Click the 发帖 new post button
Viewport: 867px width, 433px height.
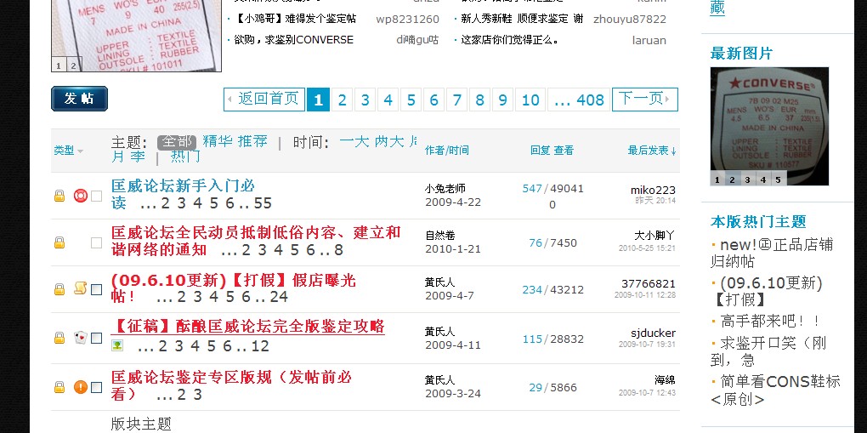(x=79, y=99)
